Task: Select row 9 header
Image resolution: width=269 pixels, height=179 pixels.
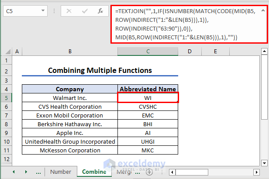Action: click(x=7, y=133)
